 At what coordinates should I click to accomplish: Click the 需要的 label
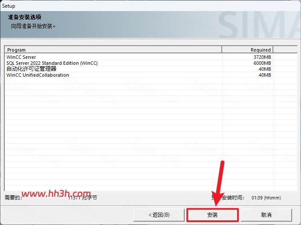coord(13,198)
